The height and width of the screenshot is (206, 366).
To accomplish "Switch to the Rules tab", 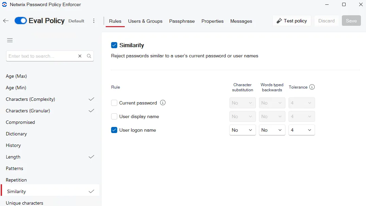I will click(115, 21).
